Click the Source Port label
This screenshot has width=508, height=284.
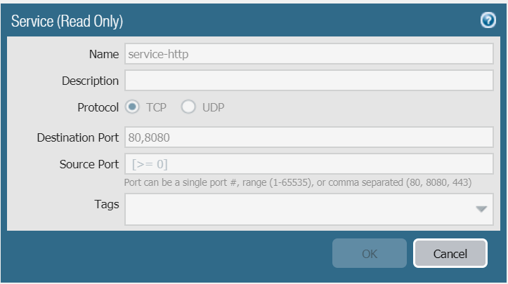[89, 164]
